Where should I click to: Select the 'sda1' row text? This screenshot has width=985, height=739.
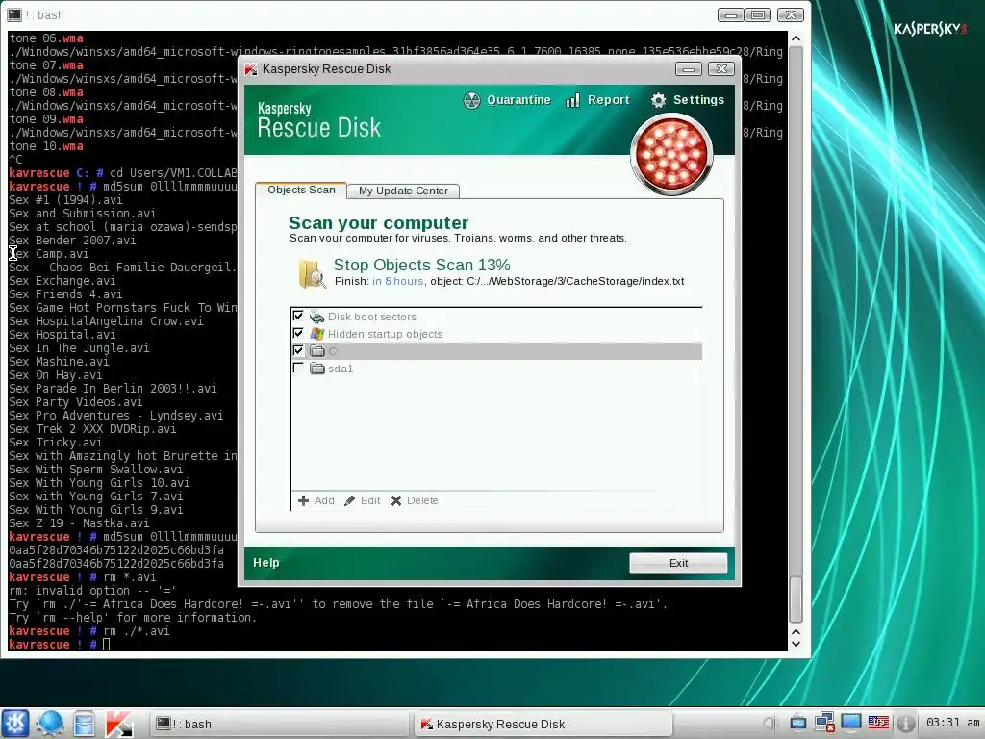point(341,369)
